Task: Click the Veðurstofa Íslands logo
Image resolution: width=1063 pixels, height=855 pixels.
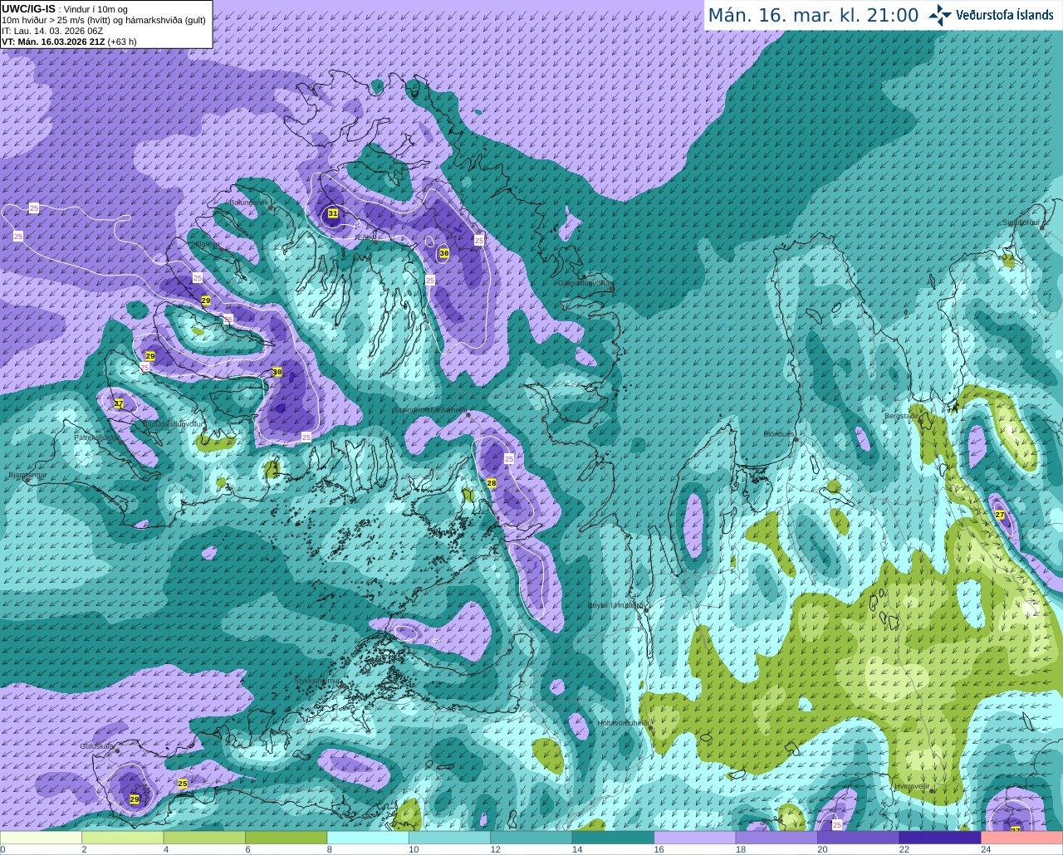Action: point(991,15)
